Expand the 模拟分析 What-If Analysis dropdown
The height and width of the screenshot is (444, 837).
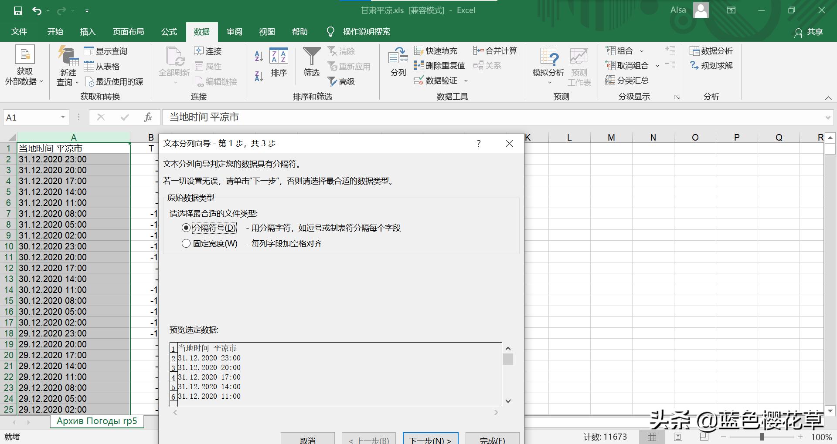[548, 65]
